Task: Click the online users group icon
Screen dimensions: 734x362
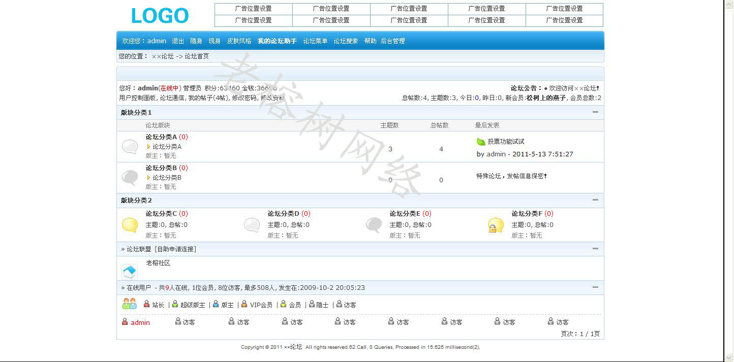Action: [x=130, y=304]
